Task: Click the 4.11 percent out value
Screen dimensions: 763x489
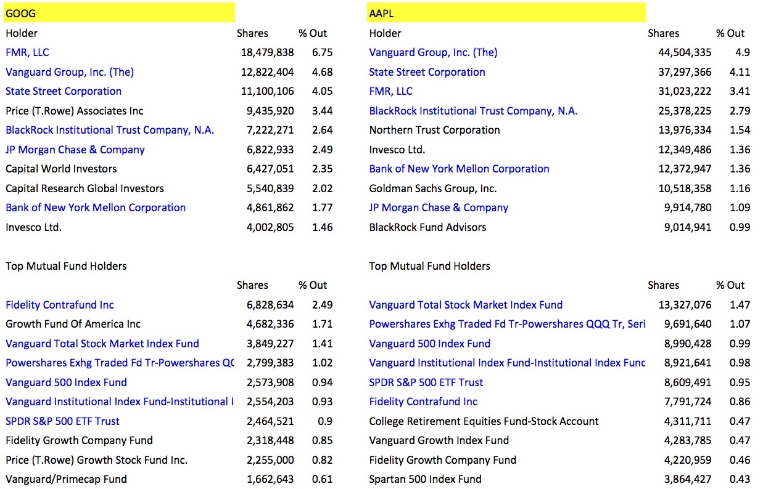Action: pos(740,72)
